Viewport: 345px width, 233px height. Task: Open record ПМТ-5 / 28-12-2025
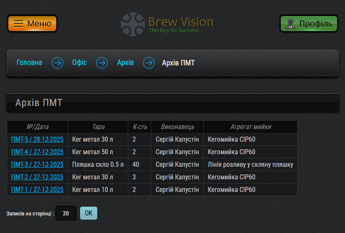(x=37, y=139)
